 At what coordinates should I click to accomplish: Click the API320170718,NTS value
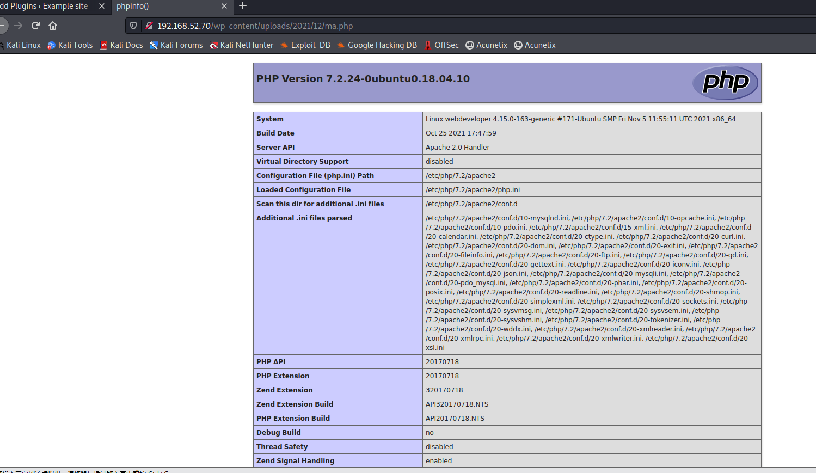click(457, 404)
